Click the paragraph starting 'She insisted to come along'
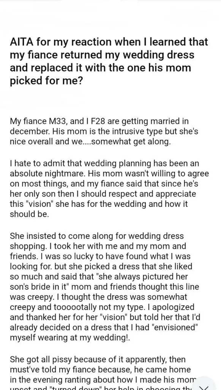The image size is (221, 390). 104,286
